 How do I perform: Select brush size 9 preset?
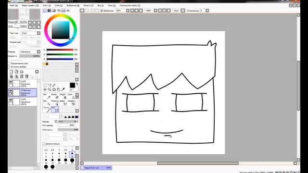click(x=72, y=154)
